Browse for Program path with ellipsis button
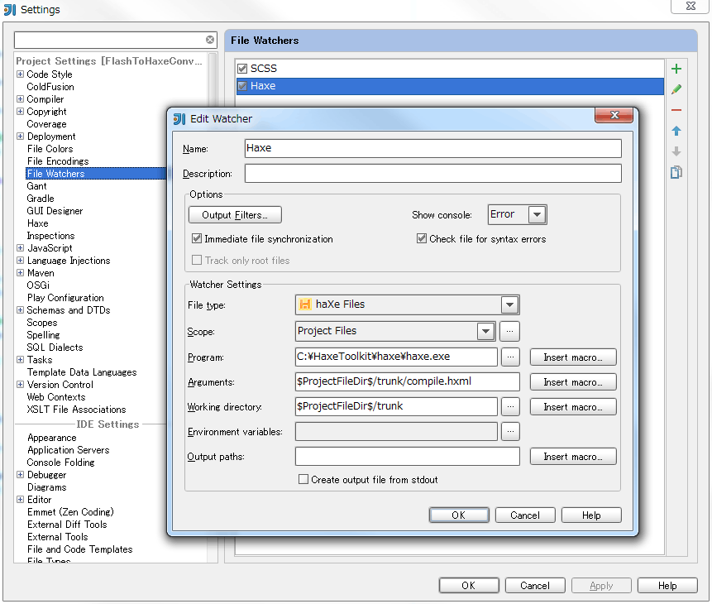The image size is (712, 604). pyautogui.click(x=510, y=357)
